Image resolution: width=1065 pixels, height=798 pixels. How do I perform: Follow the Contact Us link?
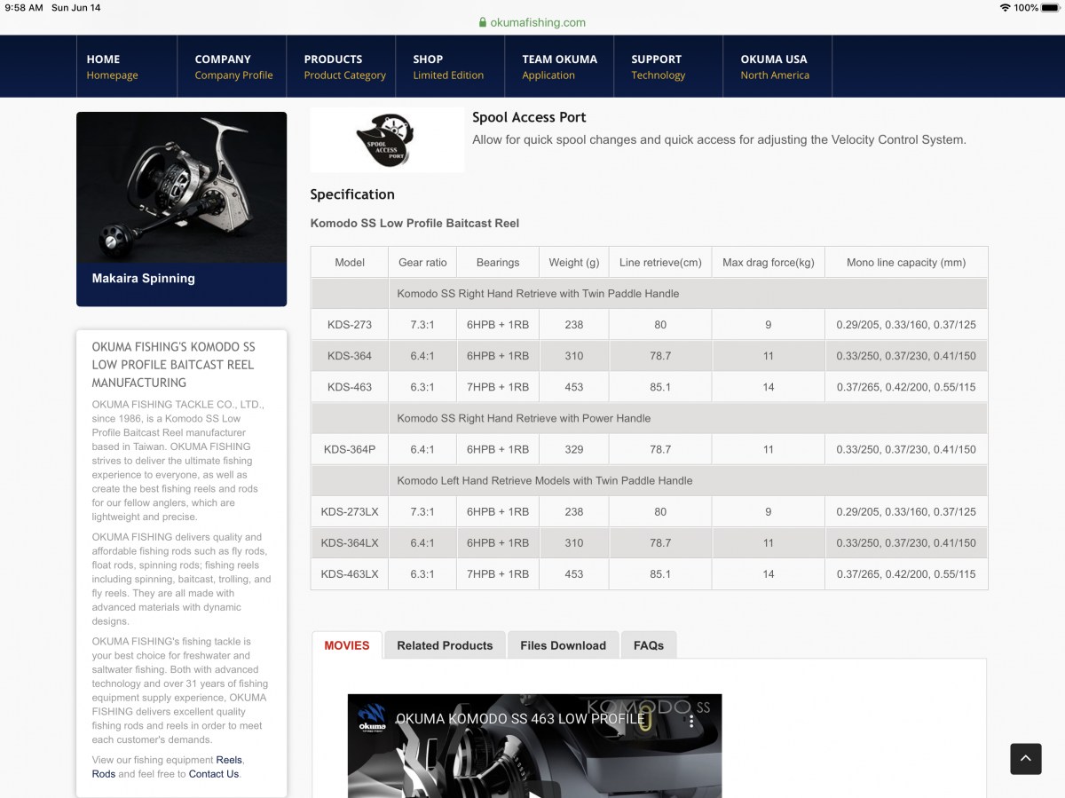(x=214, y=774)
